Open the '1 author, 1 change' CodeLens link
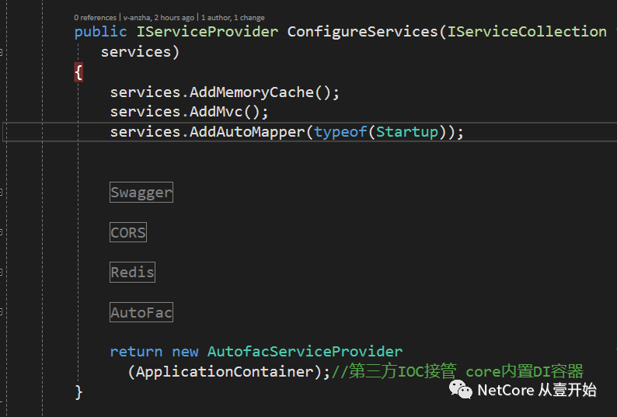Viewport: 617px width, 417px height. point(234,17)
